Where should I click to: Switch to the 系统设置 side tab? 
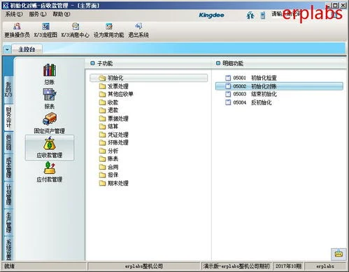point(8,248)
